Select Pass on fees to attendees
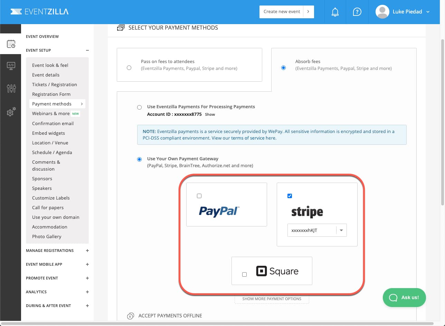 [x=129, y=68]
